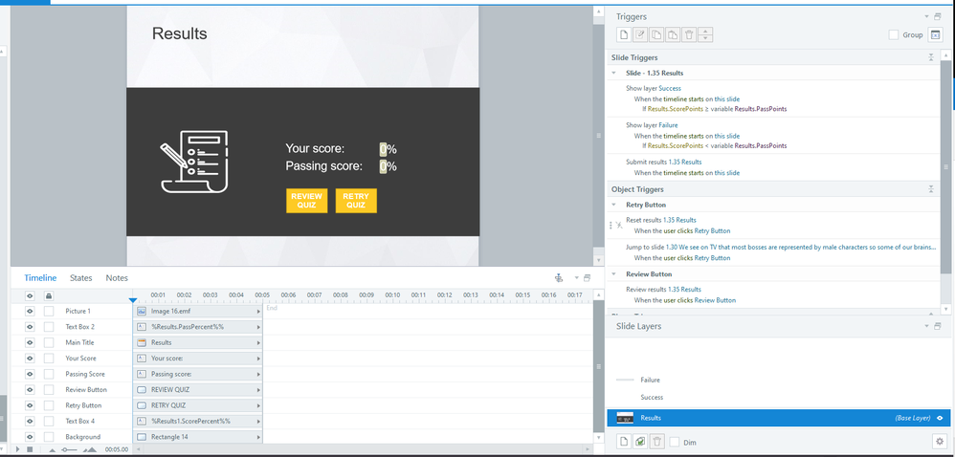955x457 pixels.
Task: Hide the Your Score object
Action: (29, 359)
